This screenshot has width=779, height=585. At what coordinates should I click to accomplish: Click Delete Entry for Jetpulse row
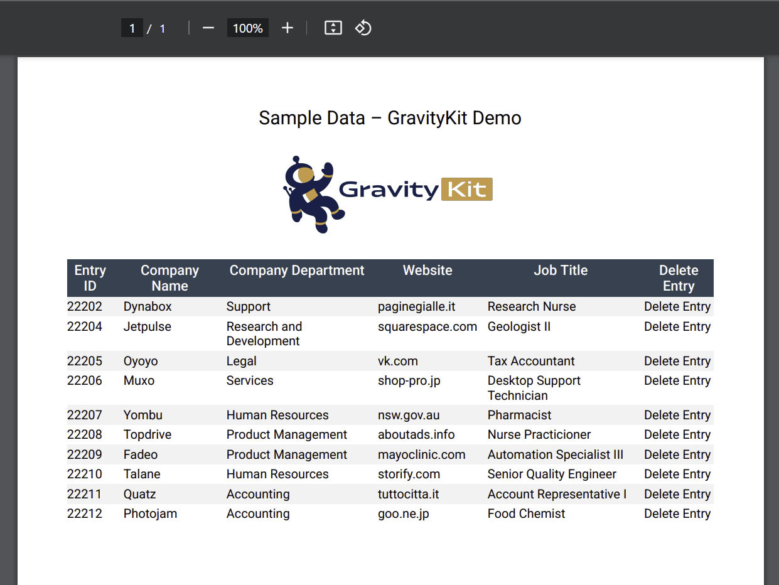[x=677, y=327]
